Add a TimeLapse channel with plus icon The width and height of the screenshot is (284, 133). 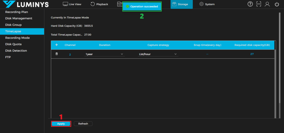pos(56,45)
